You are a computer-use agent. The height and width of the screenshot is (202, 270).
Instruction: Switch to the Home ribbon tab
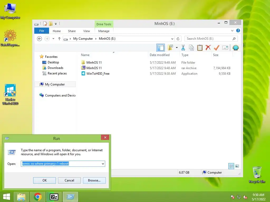(x=57, y=31)
